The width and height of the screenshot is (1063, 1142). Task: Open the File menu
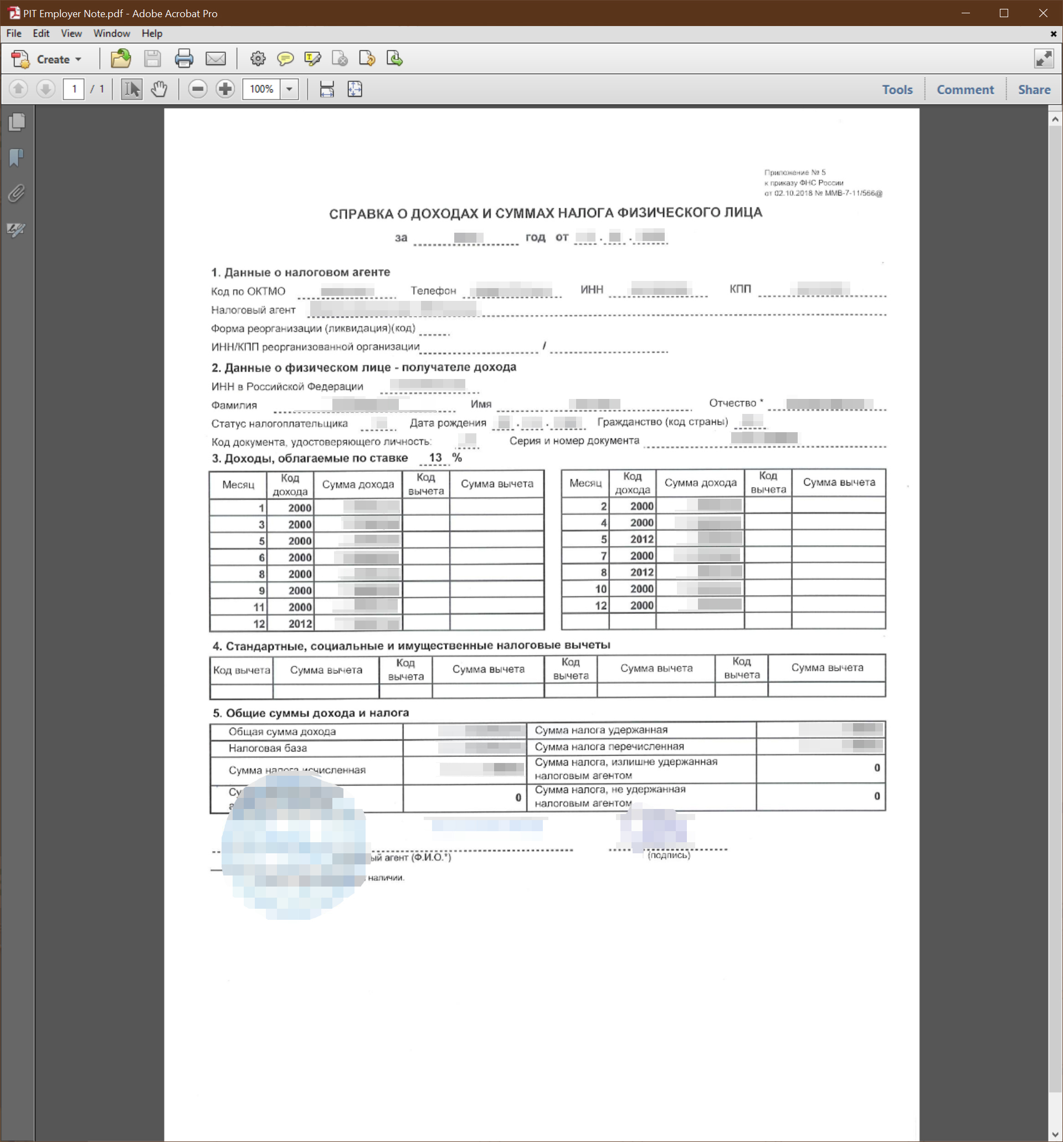(14, 33)
